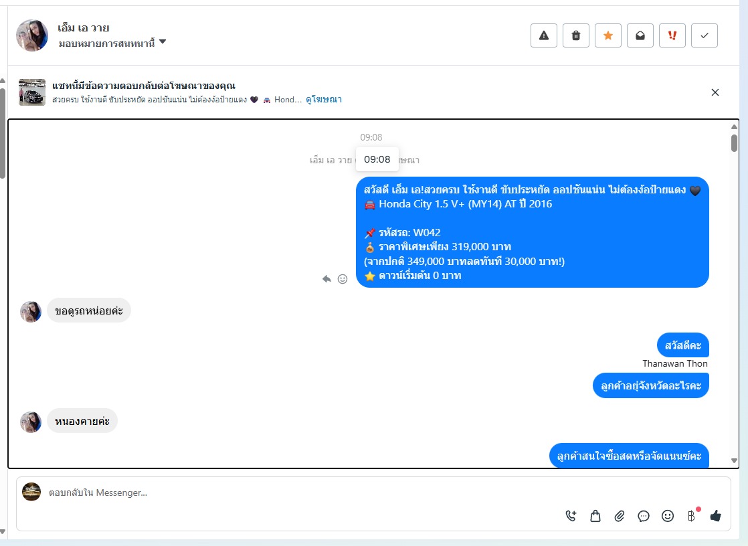The width and height of the screenshot is (748, 546).
Task: Toggle the red priority exclamation flag
Action: [672, 35]
